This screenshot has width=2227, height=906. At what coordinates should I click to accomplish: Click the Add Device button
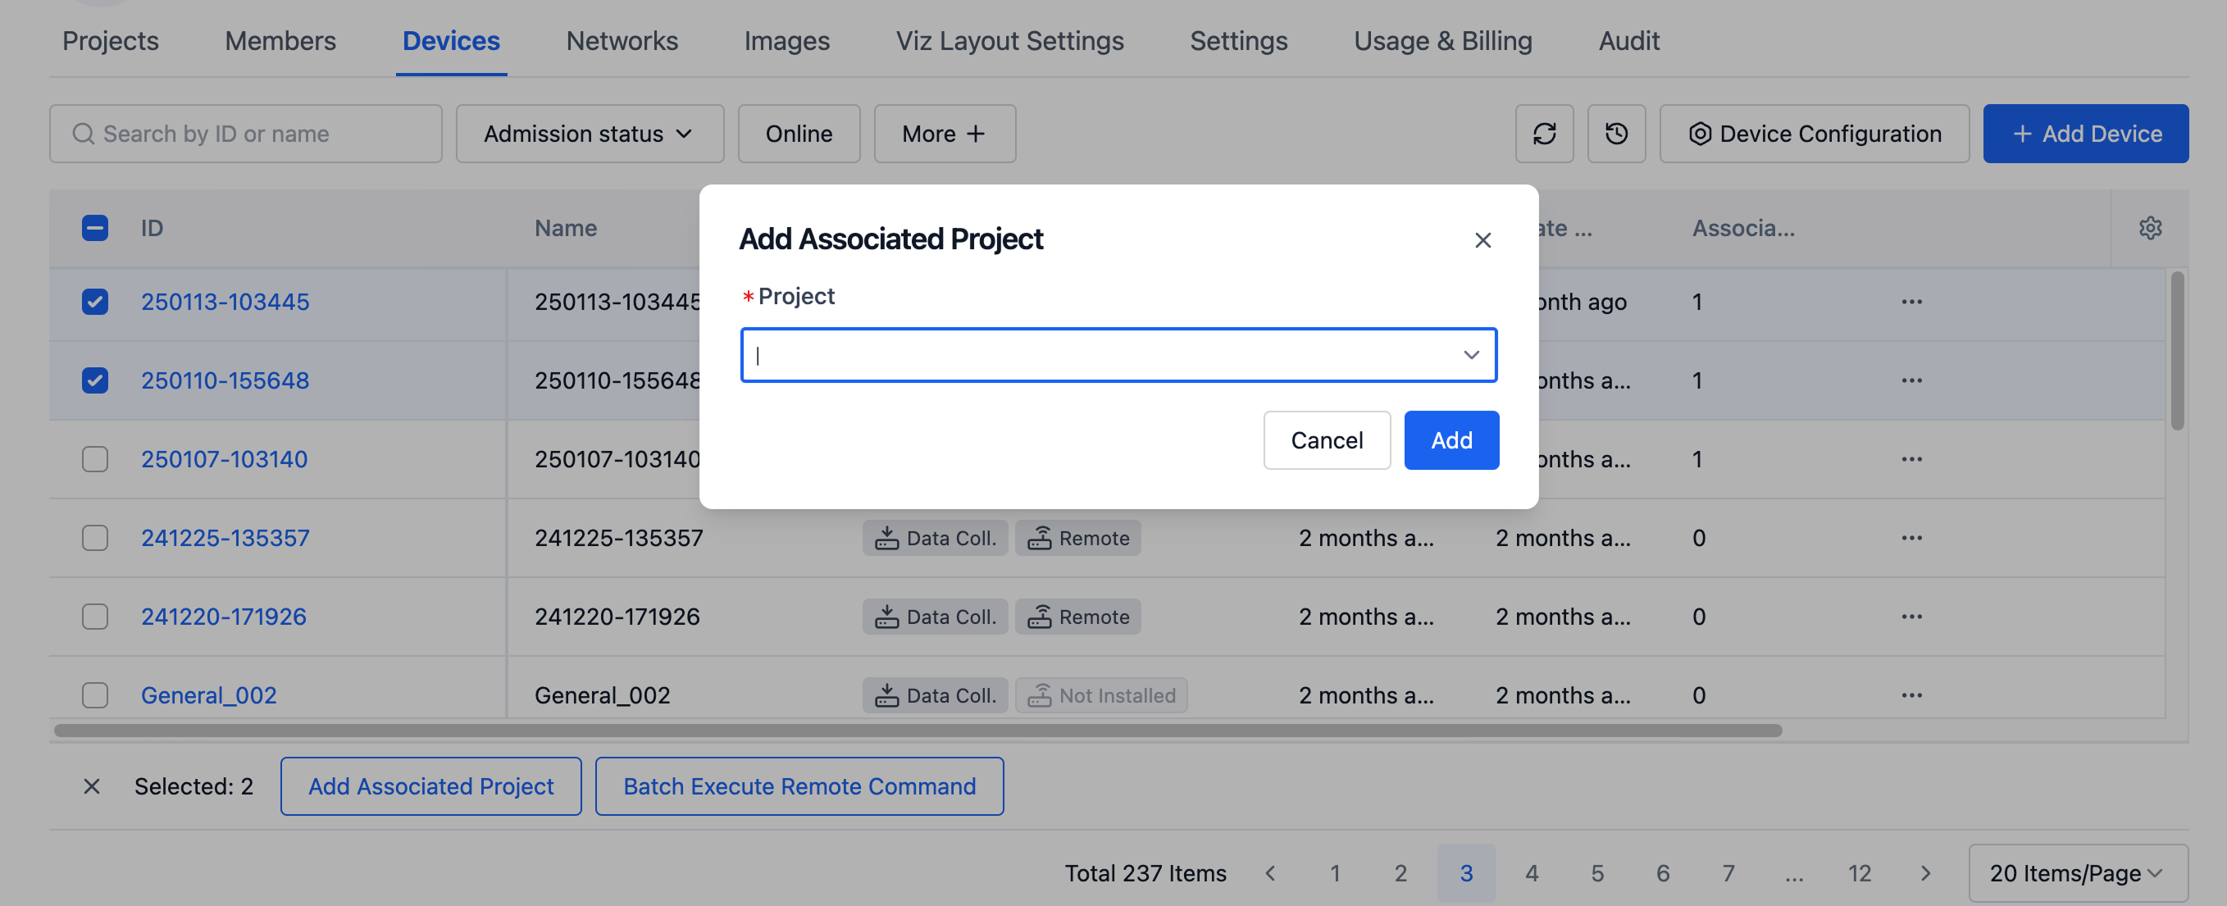coord(2085,133)
